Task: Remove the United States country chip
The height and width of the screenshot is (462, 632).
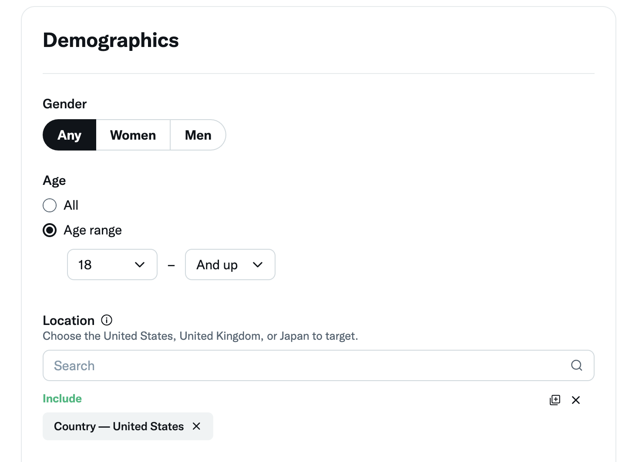Action: click(197, 426)
